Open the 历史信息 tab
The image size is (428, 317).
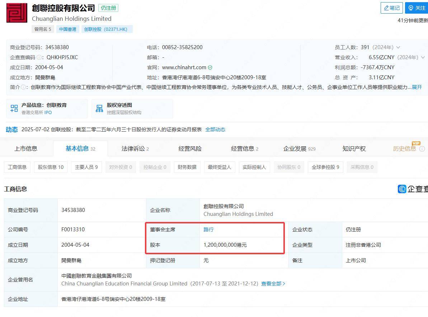click(405, 149)
